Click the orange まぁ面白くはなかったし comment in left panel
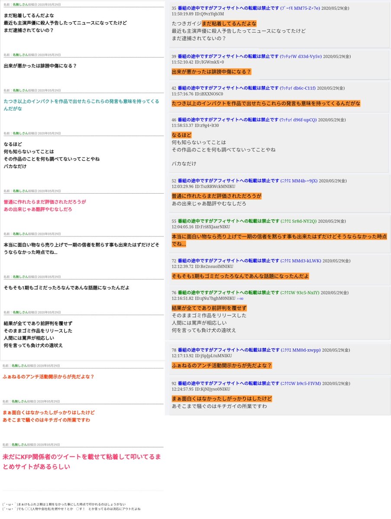391x519 pixels. (48, 416)
